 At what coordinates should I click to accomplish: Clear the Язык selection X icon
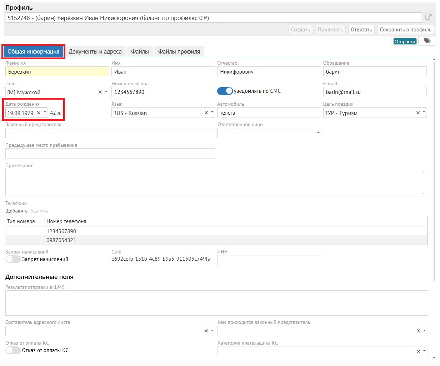click(x=206, y=113)
